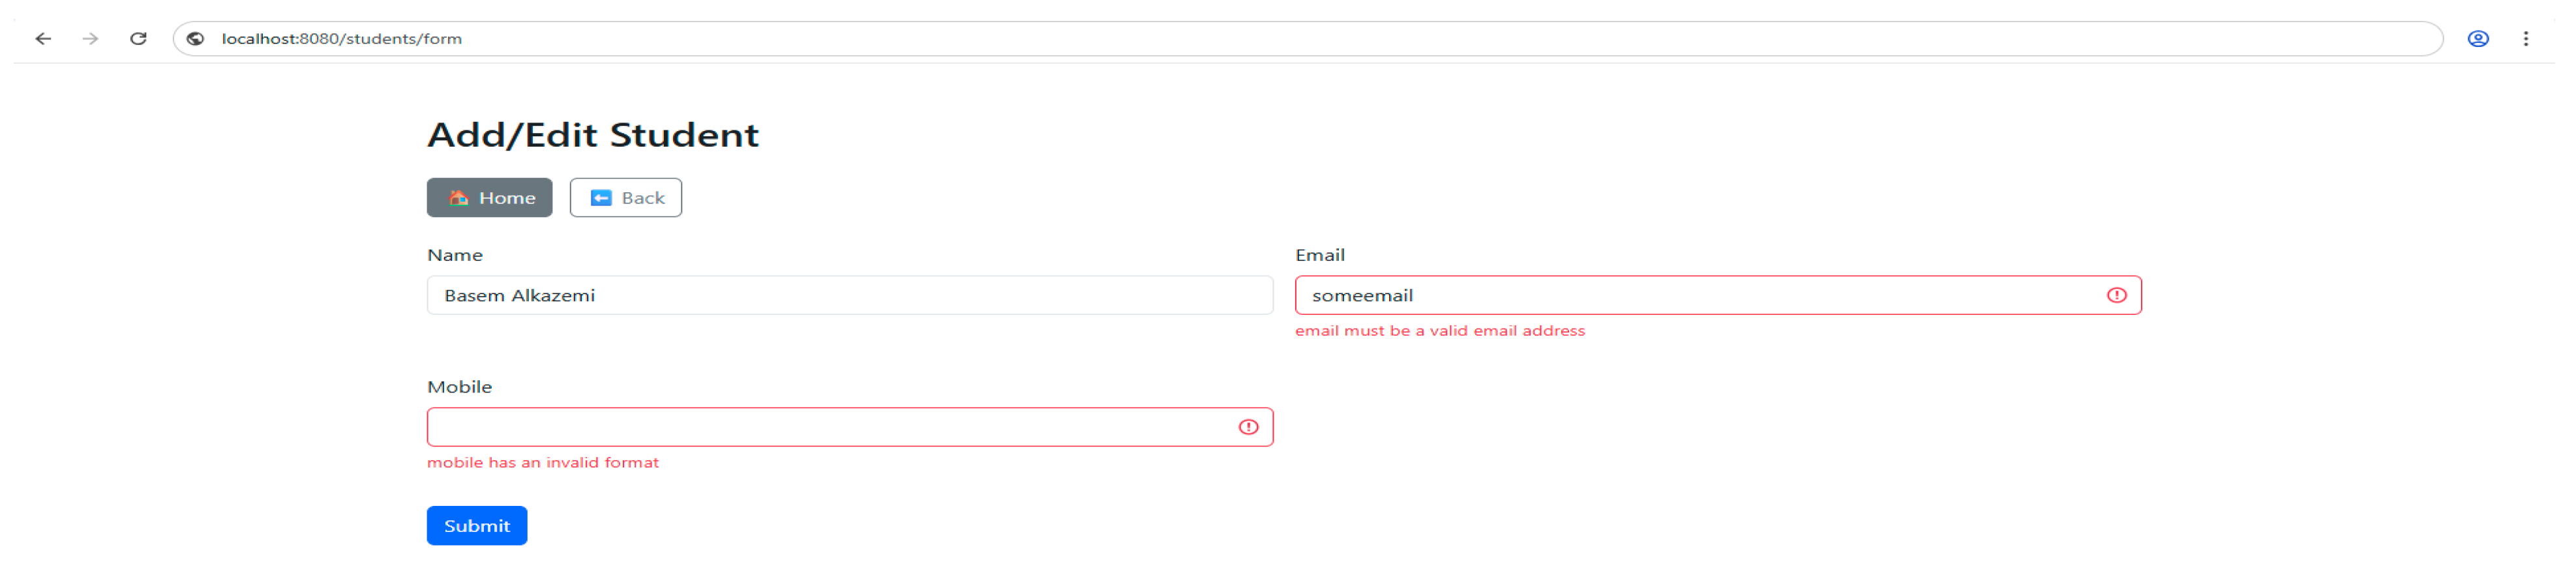
Task: Open the browser three-dot menu
Action: tap(2525, 39)
